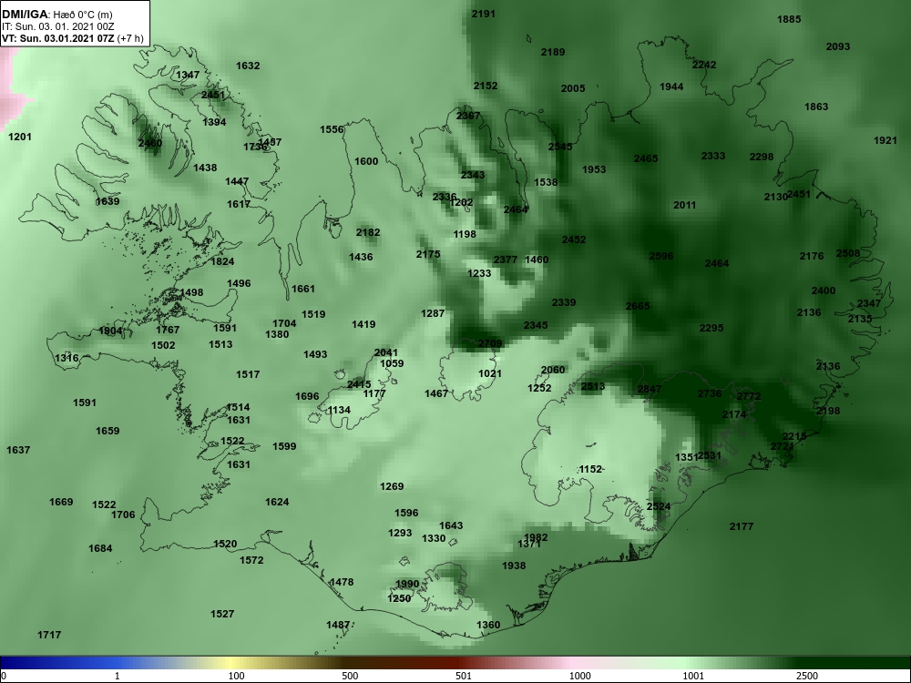The height and width of the screenshot is (683, 911).
Task: Click the legend label '501'
Action: [463, 676]
